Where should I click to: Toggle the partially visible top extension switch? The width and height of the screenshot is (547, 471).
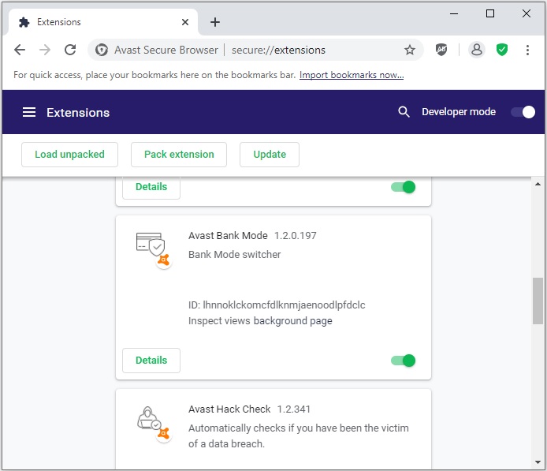click(x=404, y=187)
